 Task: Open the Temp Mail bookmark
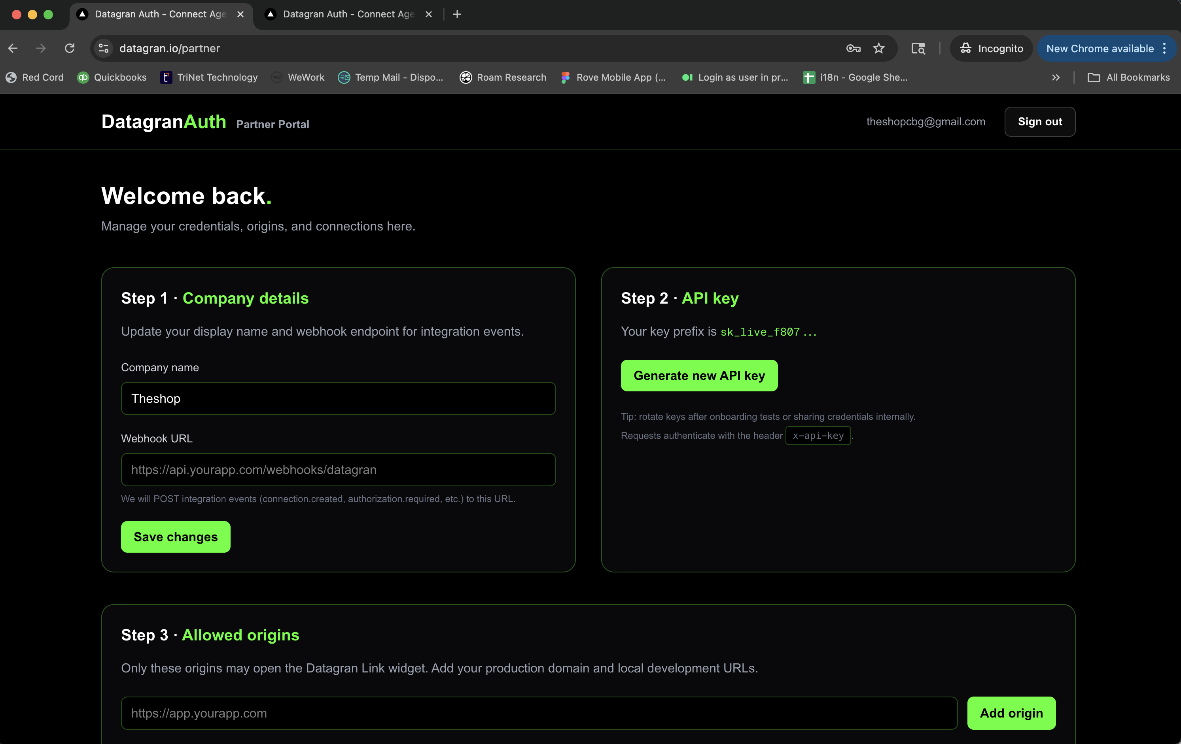[391, 77]
